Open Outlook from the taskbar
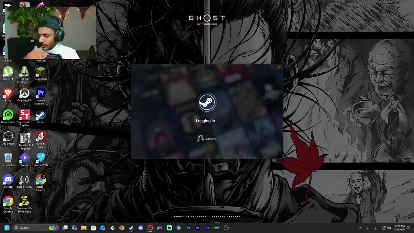The width and height of the screenshot is (414, 233). coord(103,228)
